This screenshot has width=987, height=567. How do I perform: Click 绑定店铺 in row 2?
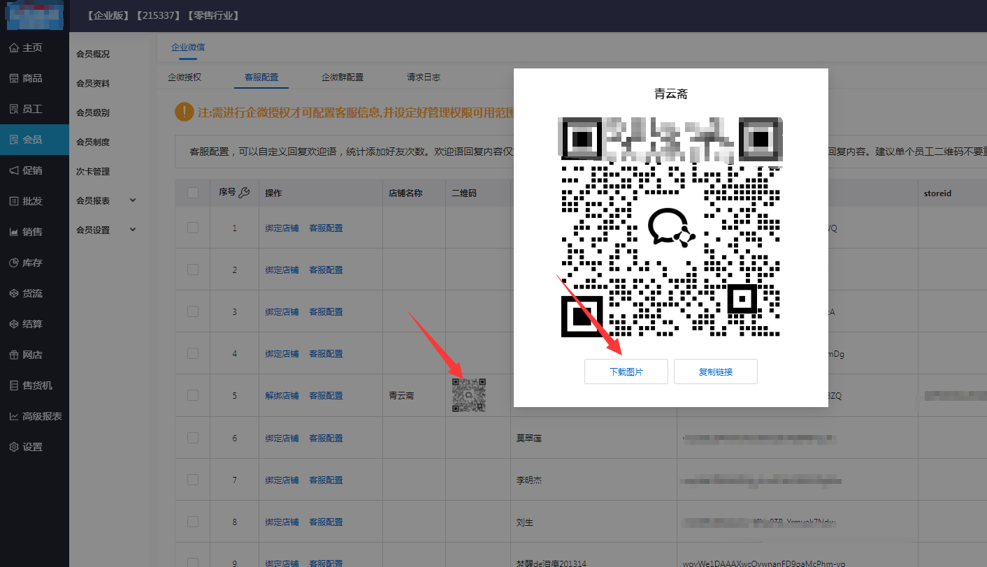[x=282, y=270]
